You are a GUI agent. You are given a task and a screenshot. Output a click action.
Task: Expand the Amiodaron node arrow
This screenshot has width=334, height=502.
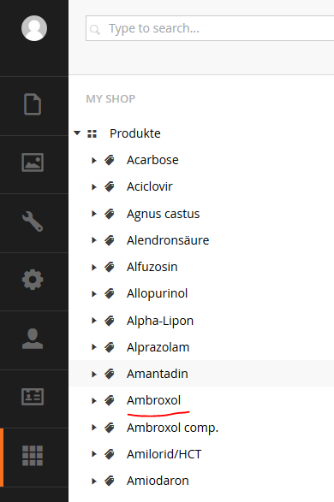tap(94, 481)
